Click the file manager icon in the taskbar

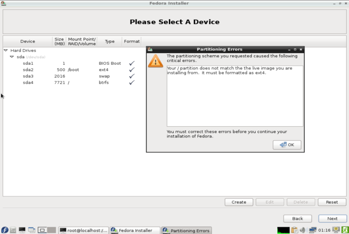tap(13, 230)
